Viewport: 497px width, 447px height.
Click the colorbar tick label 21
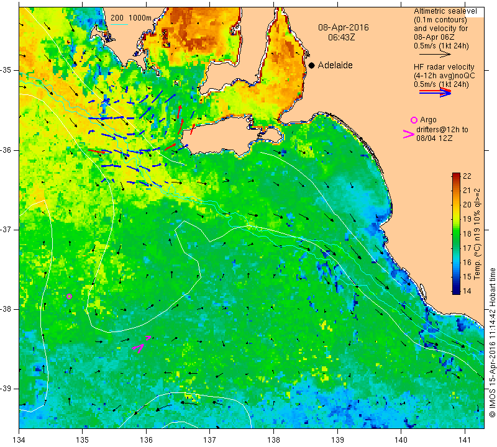467,191
